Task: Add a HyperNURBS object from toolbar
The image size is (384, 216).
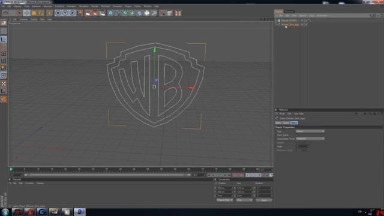Action: 125,13
